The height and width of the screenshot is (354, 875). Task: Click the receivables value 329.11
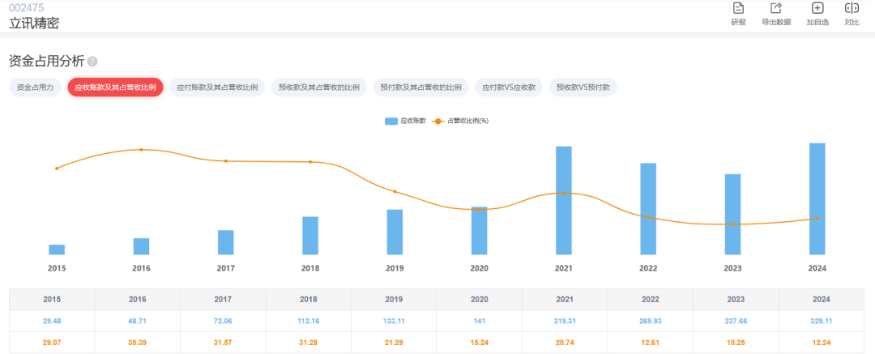click(822, 321)
